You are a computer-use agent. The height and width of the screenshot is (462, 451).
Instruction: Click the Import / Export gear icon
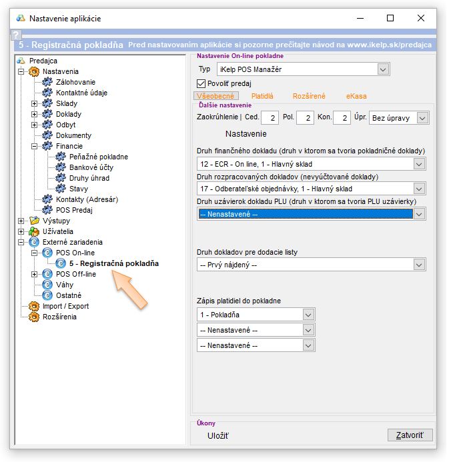34,306
